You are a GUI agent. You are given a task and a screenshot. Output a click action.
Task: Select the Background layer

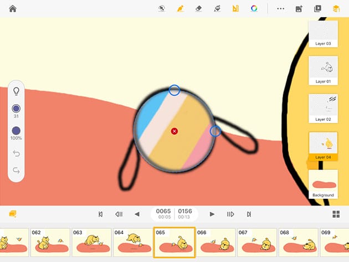(x=323, y=184)
